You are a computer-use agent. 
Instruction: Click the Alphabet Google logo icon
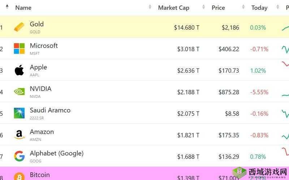pyautogui.click(x=19, y=156)
